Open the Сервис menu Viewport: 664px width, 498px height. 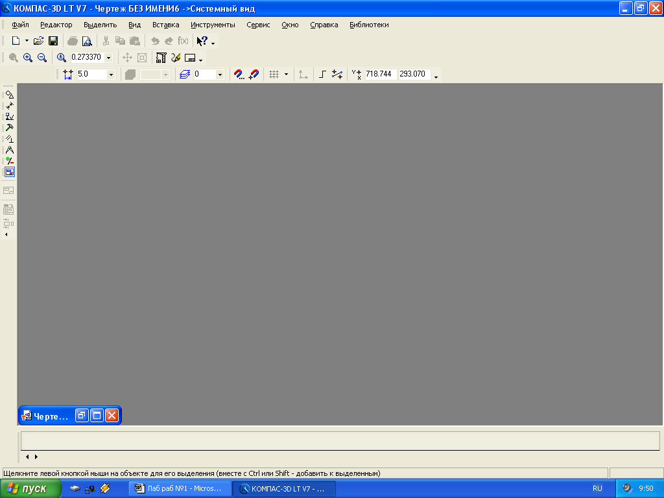[258, 25]
